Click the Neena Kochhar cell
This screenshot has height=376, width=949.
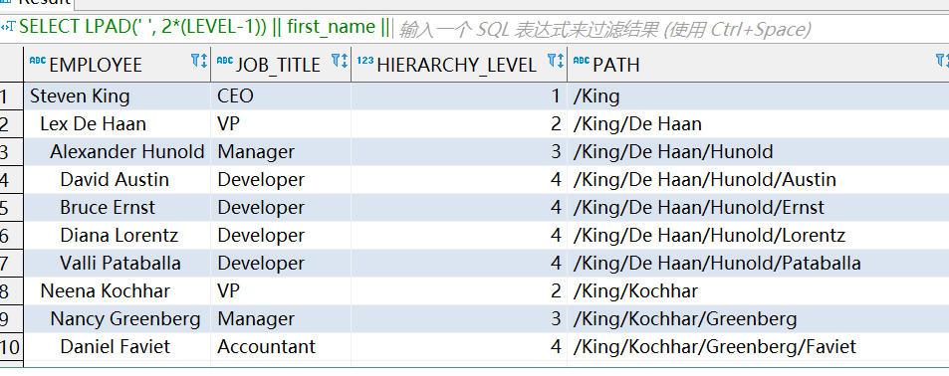tap(118, 290)
